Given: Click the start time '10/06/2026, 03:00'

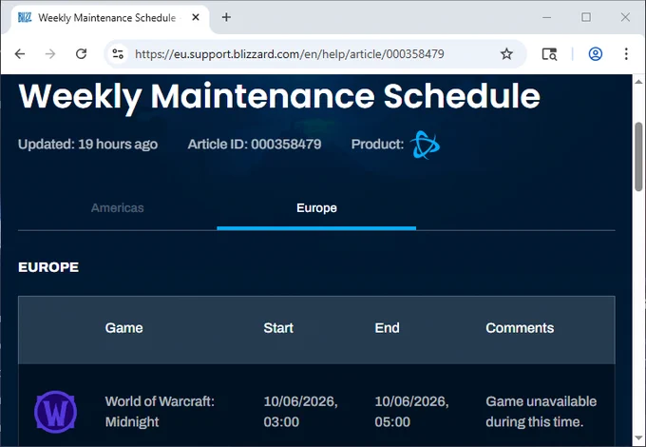Looking at the screenshot, I should click(x=301, y=412).
